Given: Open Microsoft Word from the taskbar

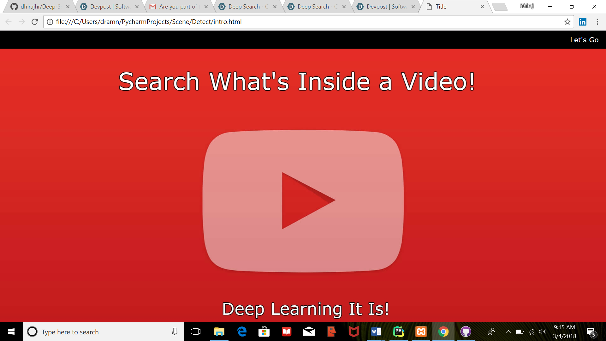Looking at the screenshot, I should 376,332.
